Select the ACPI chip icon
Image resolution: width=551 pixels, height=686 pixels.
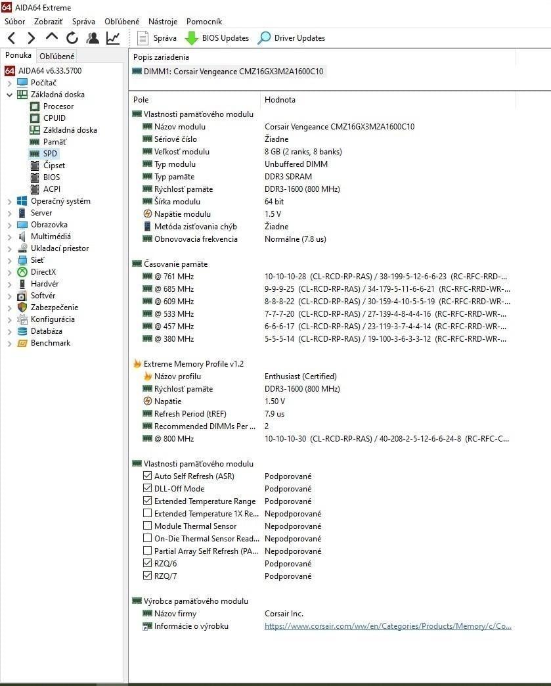(35, 189)
